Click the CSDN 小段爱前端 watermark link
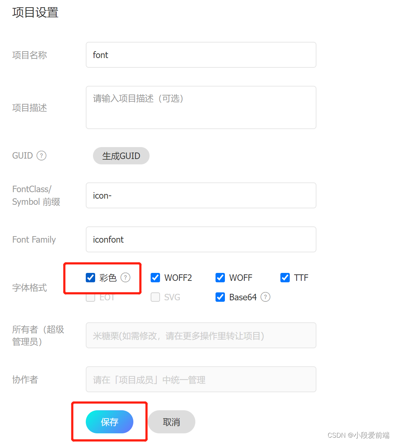The width and height of the screenshot is (395, 442). pyautogui.click(x=358, y=435)
